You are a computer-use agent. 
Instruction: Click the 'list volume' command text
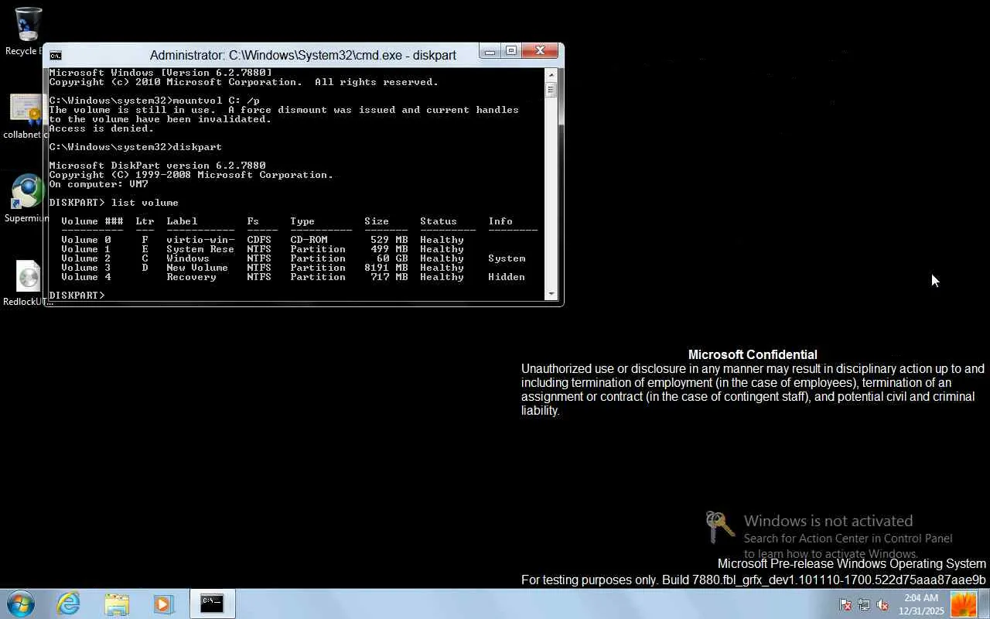click(x=145, y=203)
